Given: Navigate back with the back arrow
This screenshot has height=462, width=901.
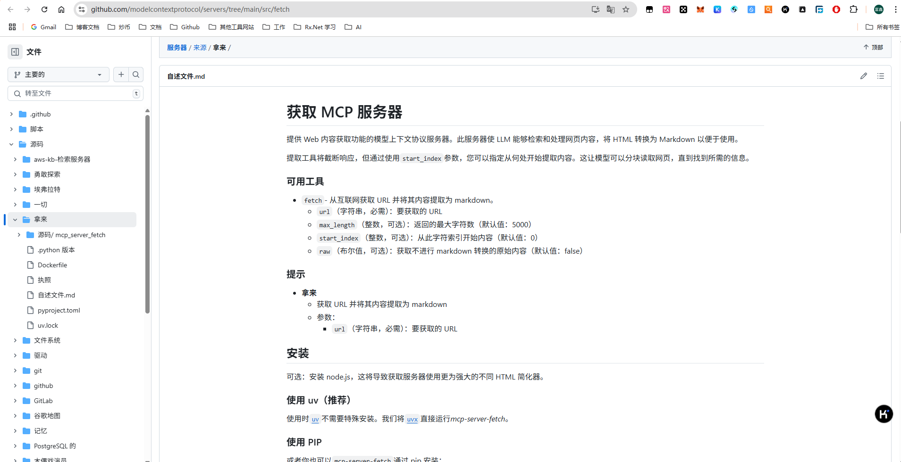Looking at the screenshot, I should click(x=10, y=9).
